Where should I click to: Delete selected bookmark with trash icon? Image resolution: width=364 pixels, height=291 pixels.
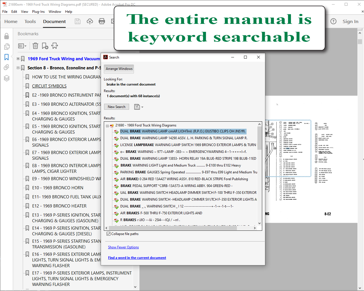[35, 46]
